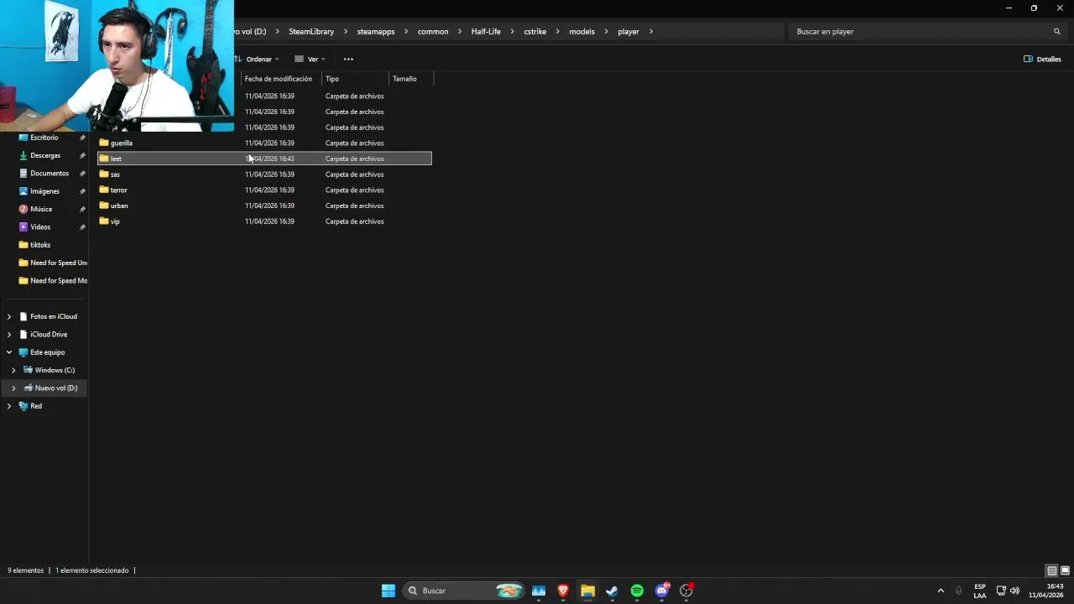Open Música in the sidebar
The height and width of the screenshot is (604, 1074).
[x=41, y=209]
